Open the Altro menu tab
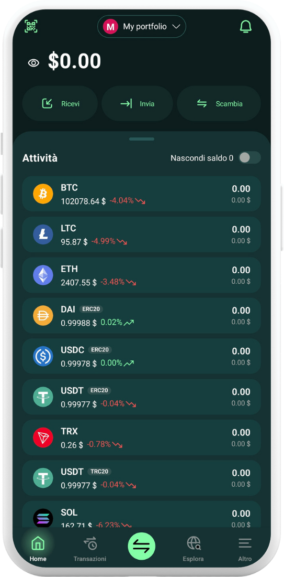The height and width of the screenshot is (577, 284). coord(245,549)
